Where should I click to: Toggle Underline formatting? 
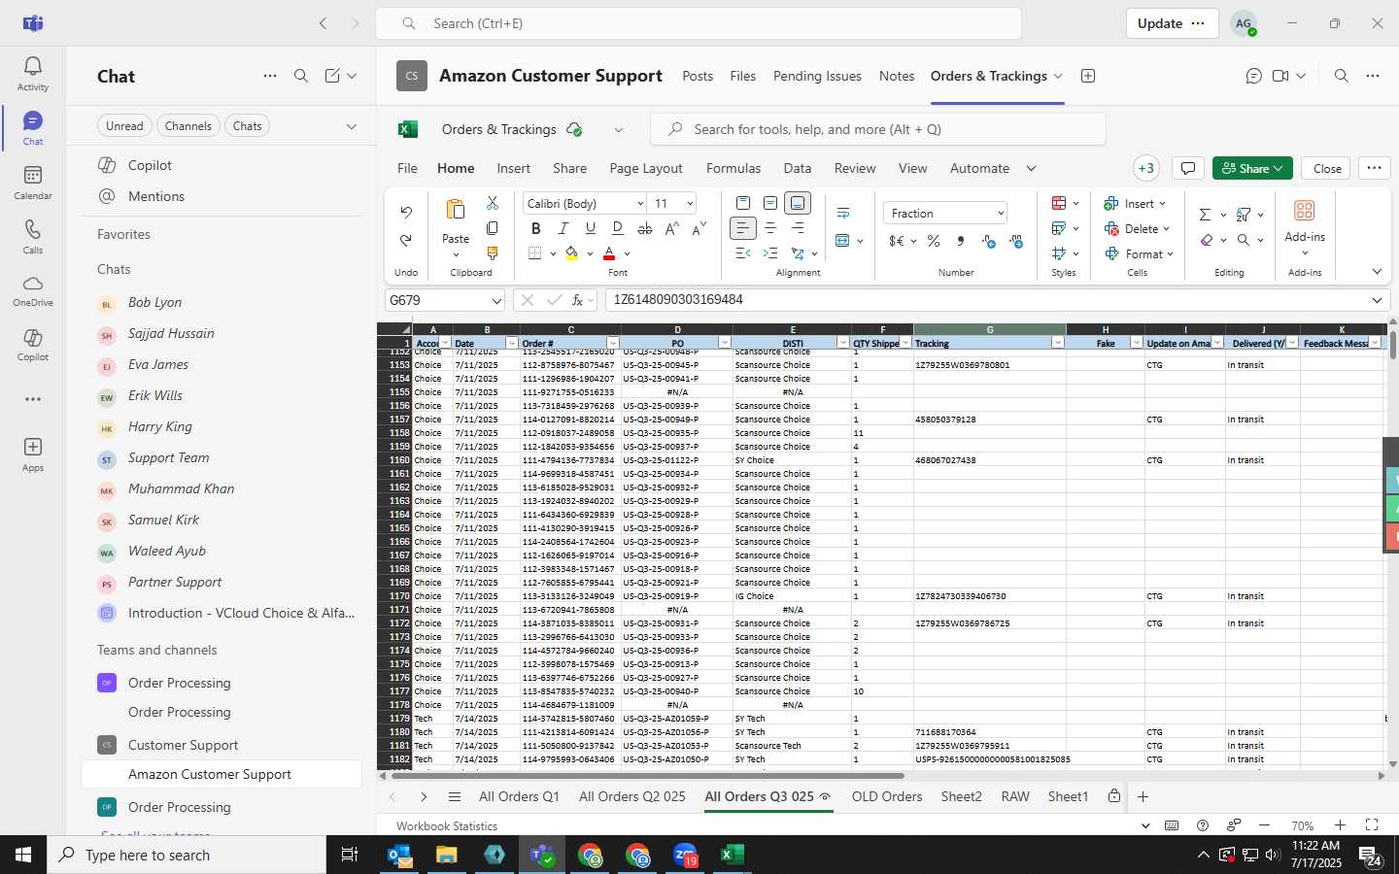point(590,228)
